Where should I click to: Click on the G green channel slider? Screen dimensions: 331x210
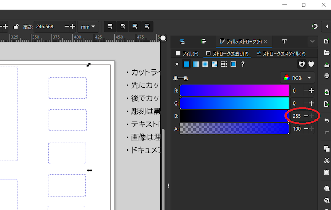[x=234, y=103]
